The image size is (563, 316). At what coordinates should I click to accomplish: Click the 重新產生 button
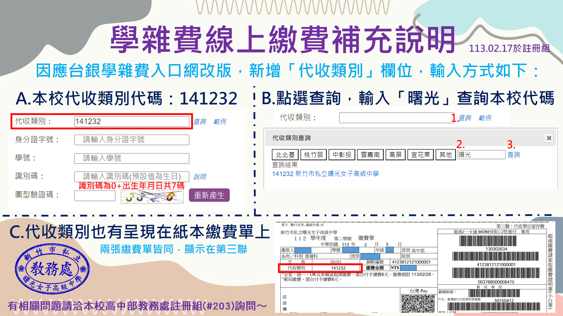pyautogui.click(x=209, y=195)
